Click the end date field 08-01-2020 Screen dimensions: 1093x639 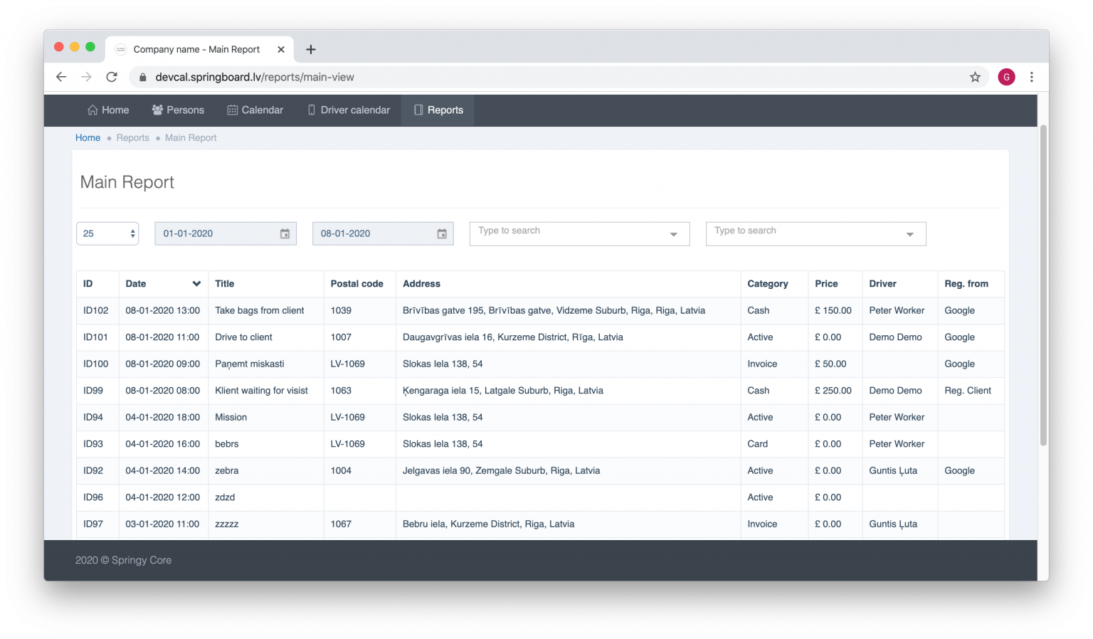383,233
